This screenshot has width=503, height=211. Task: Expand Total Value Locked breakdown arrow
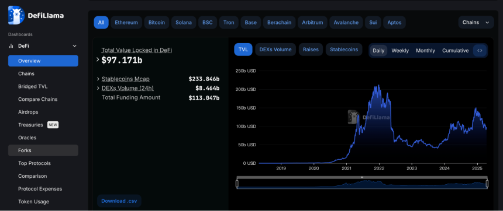(x=98, y=59)
